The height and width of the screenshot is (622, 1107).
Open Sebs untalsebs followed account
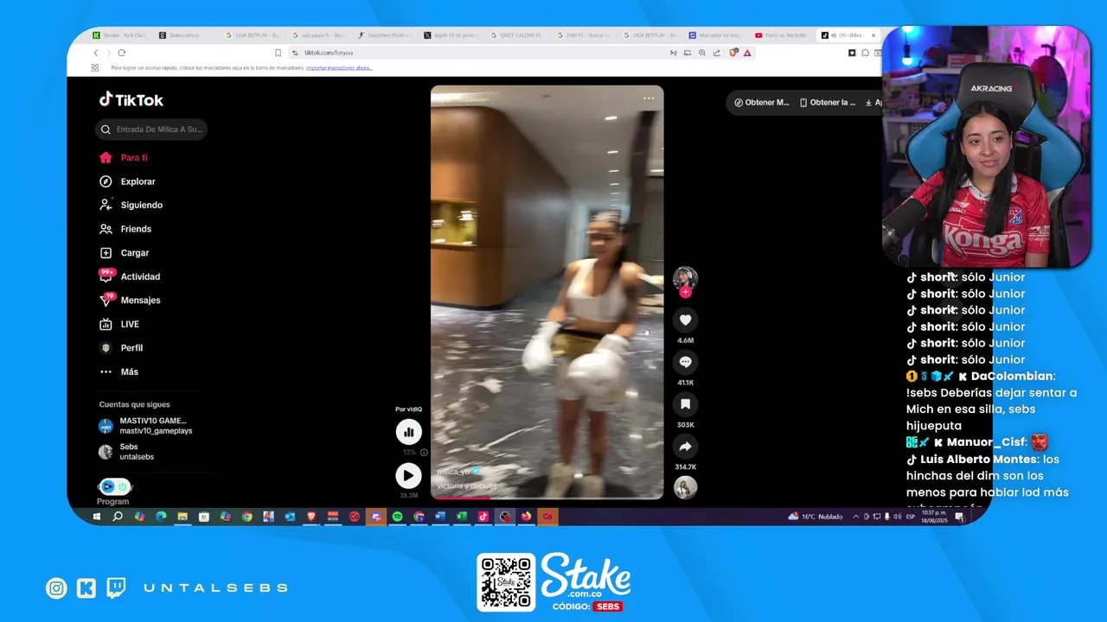click(x=127, y=452)
